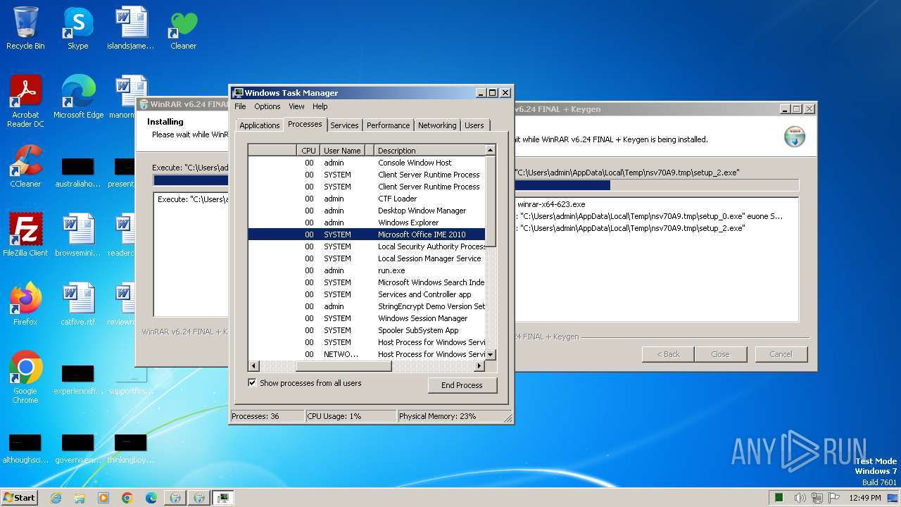Open FileZilla Client desktop shortcut

point(25,235)
